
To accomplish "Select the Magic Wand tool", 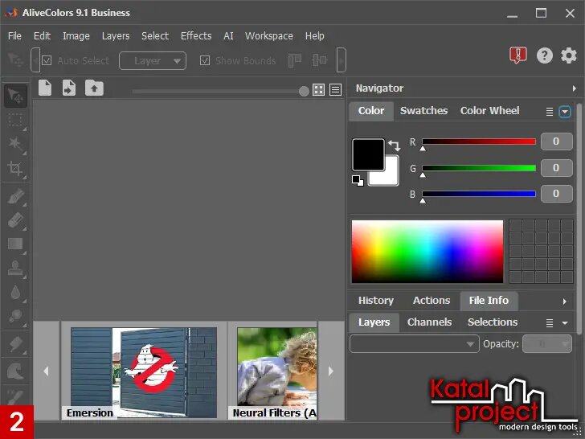I will click(x=15, y=144).
